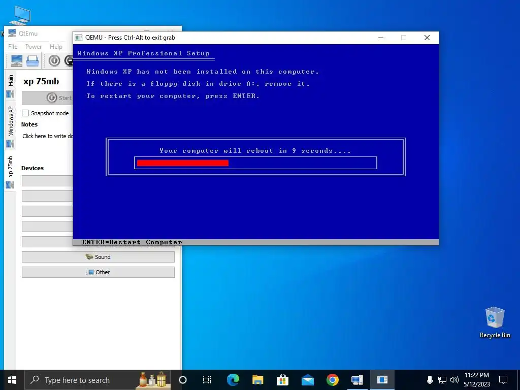This screenshot has height=390, width=520.
Task: Open the network tray icon
Action: (x=442, y=380)
